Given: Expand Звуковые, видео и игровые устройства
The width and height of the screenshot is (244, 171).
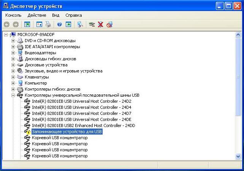Looking at the screenshot, I should [x=13, y=71].
